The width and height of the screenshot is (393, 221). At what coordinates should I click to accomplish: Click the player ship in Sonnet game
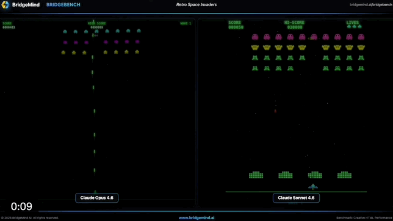pyautogui.click(x=313, y=187)
